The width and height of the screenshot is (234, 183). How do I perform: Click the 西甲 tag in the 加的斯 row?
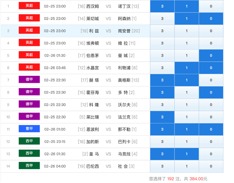(x=29, y=141)
